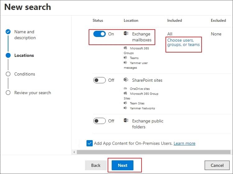Click the 'OneDrive sites' text

click(140, 89)
